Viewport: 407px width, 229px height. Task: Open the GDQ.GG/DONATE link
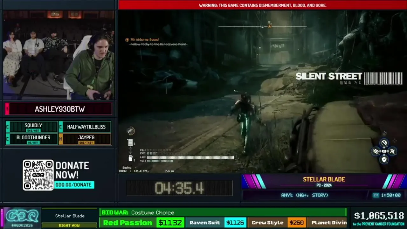tap(73, 185)
